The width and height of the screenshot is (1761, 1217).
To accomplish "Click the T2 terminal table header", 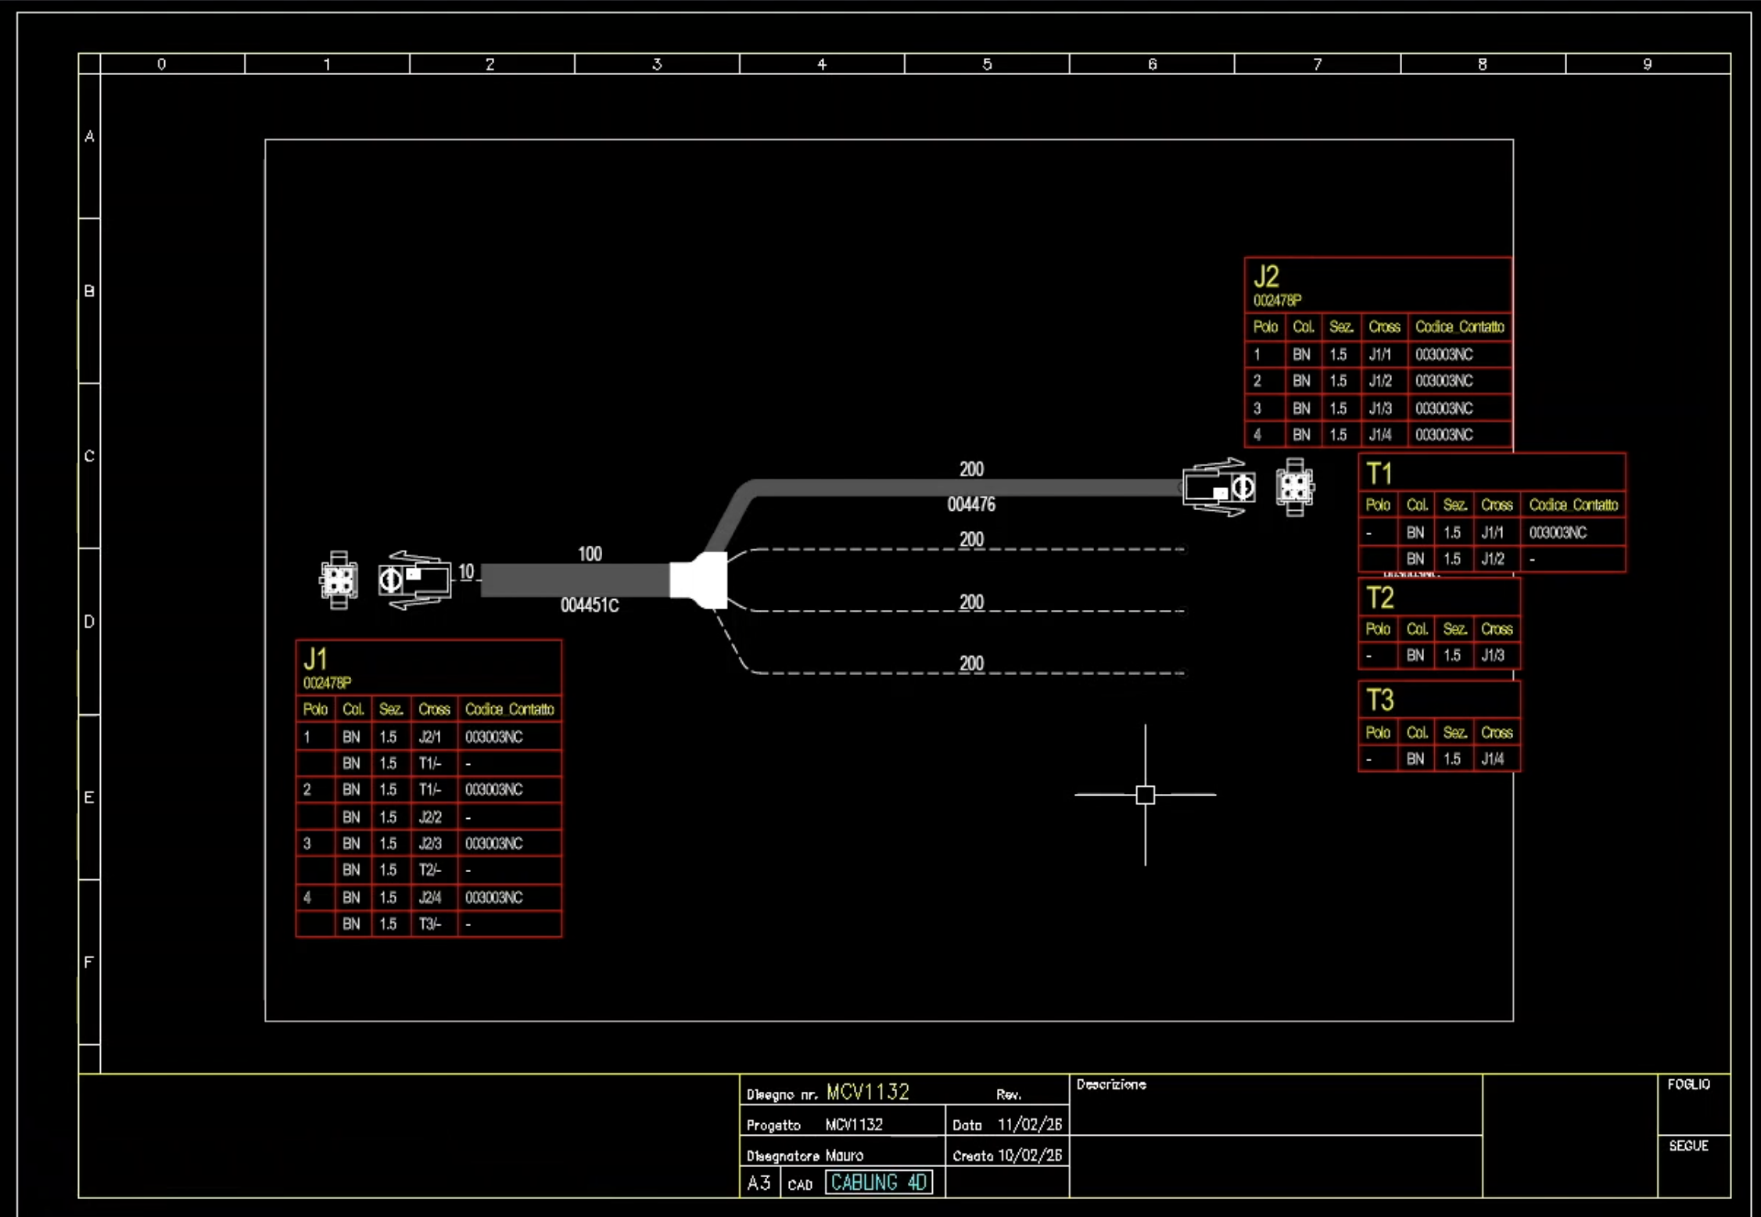I will pyautogui.click(x=1379, y=598).
